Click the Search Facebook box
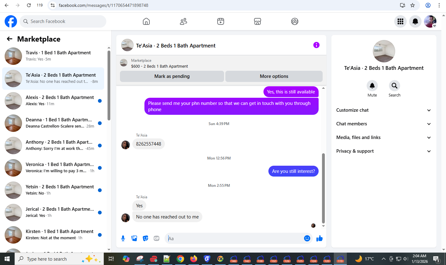The width and height of the screenshot is (446, 265). point(63,21)
